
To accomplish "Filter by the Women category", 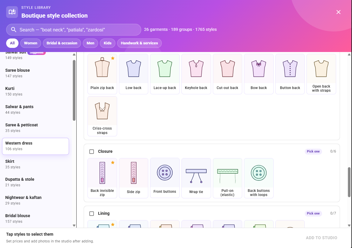I will pos(31,43).
